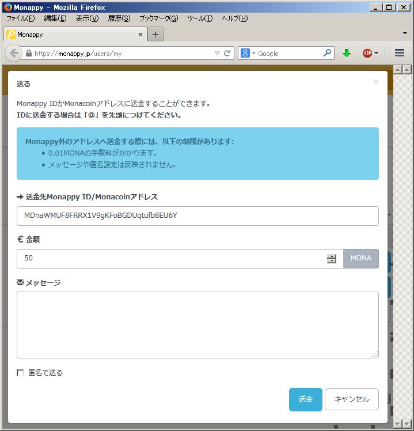
Task: Click the magnifier search icon
Action: point(327,53)
